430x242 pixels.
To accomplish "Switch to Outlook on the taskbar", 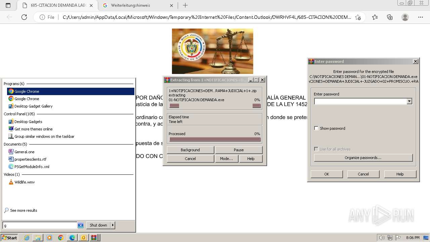I will pos(83,238).
